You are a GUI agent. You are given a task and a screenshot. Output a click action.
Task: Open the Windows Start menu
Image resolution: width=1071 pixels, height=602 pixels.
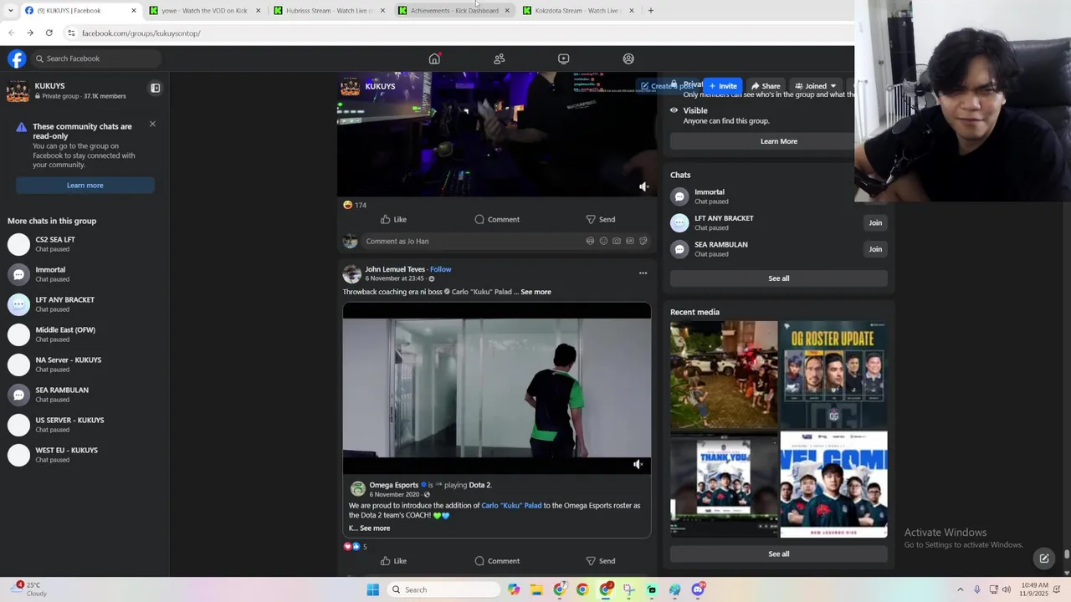[373, 589]
